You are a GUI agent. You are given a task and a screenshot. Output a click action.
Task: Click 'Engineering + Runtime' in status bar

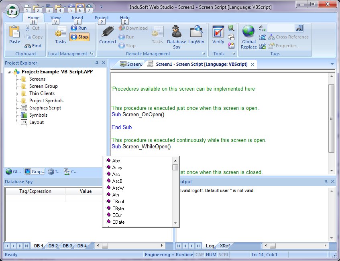coord(169,255)
